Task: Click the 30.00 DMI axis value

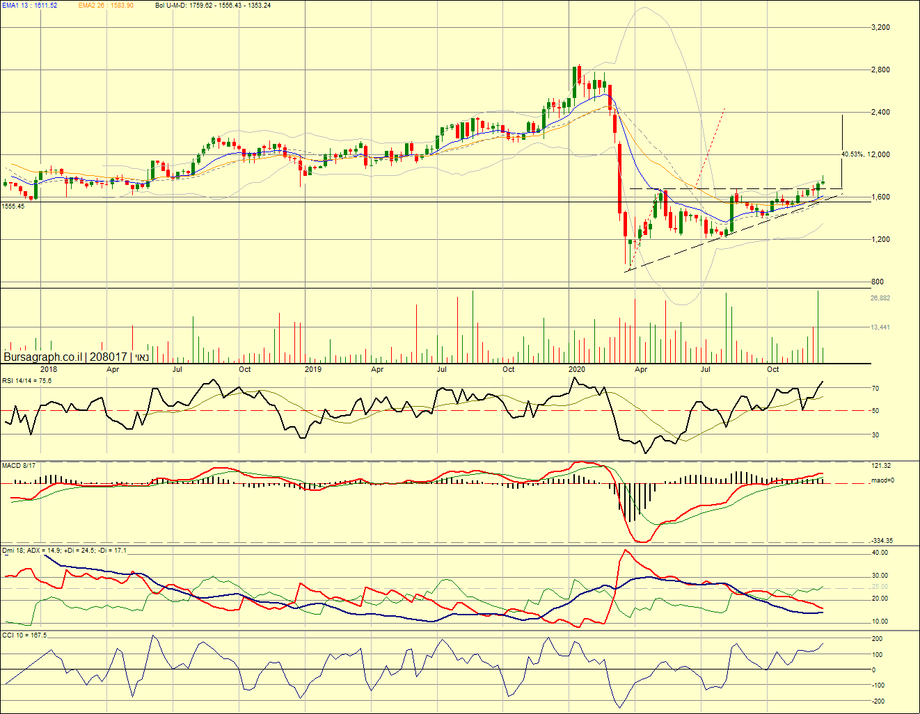Action: 880,576
